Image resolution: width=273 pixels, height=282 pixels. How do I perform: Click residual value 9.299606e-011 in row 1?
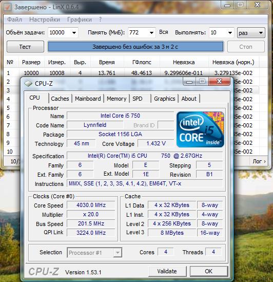(x=184, y=73)
